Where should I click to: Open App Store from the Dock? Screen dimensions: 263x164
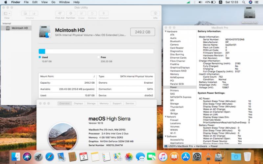[185, 157]
